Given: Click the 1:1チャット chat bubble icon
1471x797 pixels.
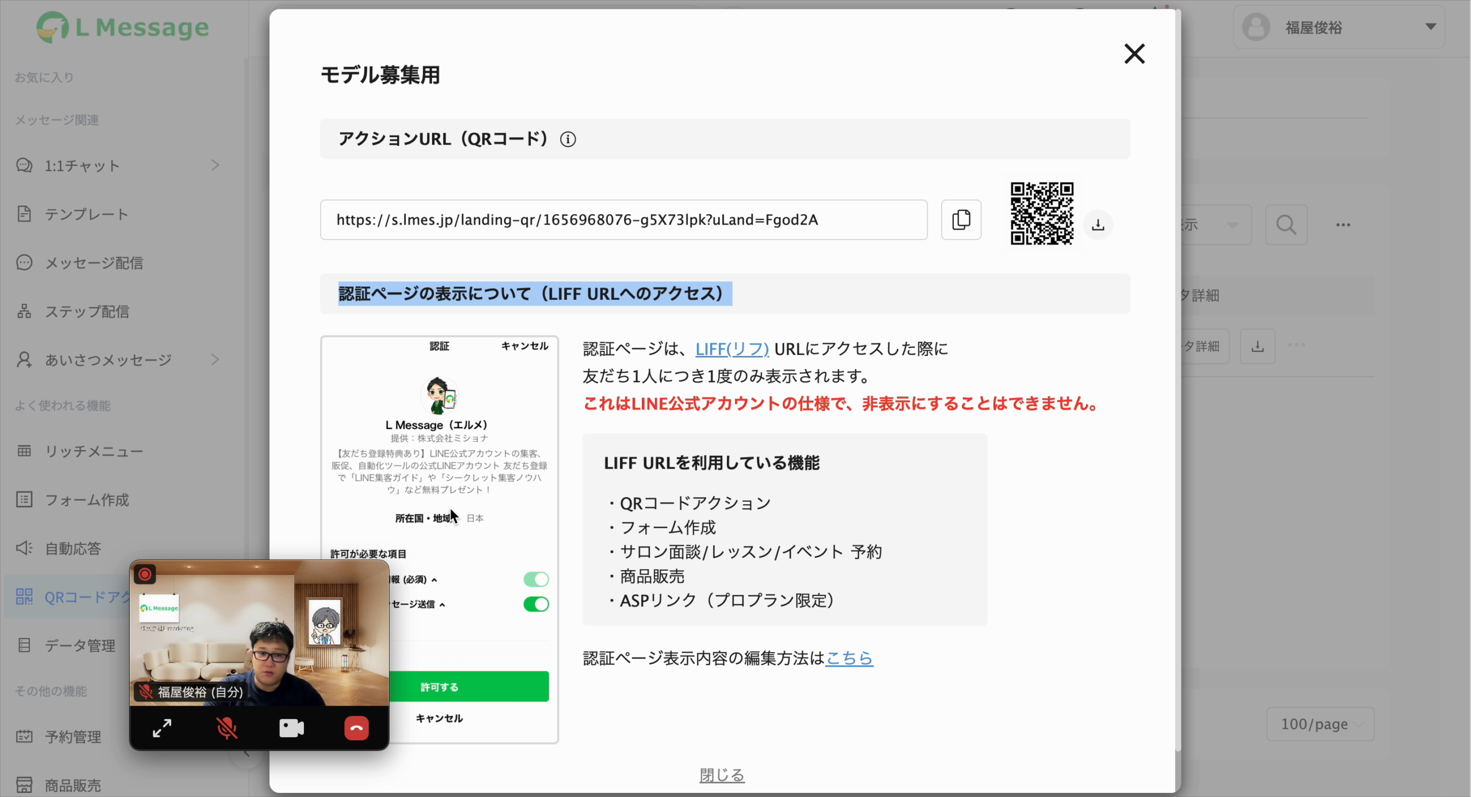Looking at the screenshot, I should point(24,165).
